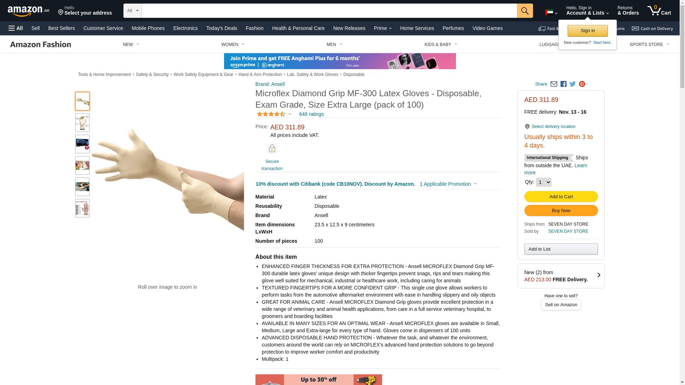
Task: Click the Buy Now button
Action: [561, 211]
